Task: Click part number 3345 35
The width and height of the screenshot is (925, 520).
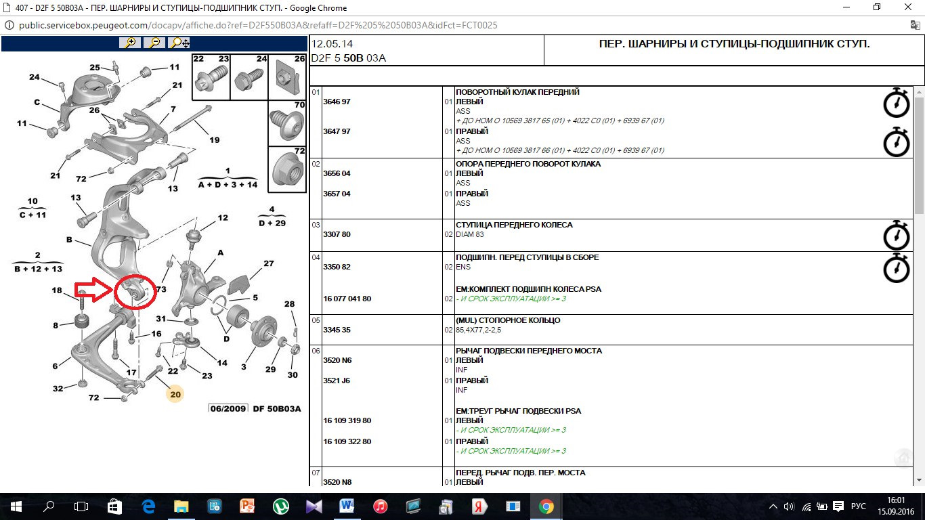Action: tap(337, 330)
